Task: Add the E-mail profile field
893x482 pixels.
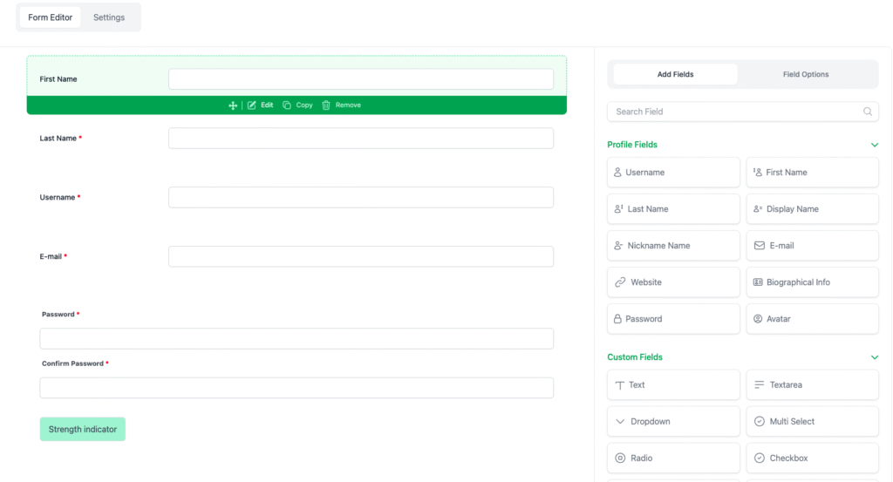Action: 812,246
